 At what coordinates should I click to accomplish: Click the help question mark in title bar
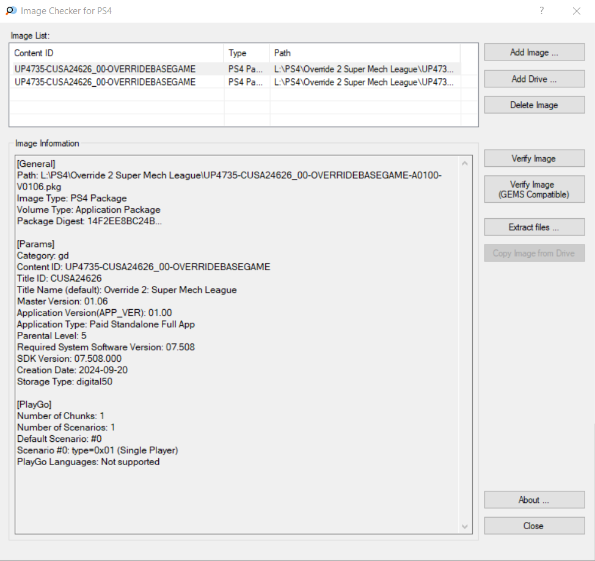tap(541, 10)
